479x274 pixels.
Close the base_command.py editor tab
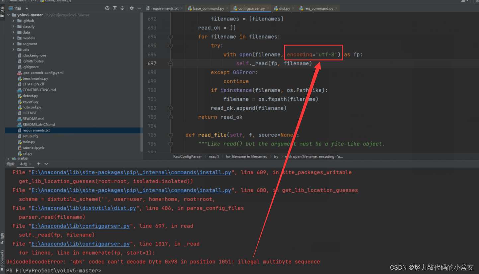tap(227, 8)
